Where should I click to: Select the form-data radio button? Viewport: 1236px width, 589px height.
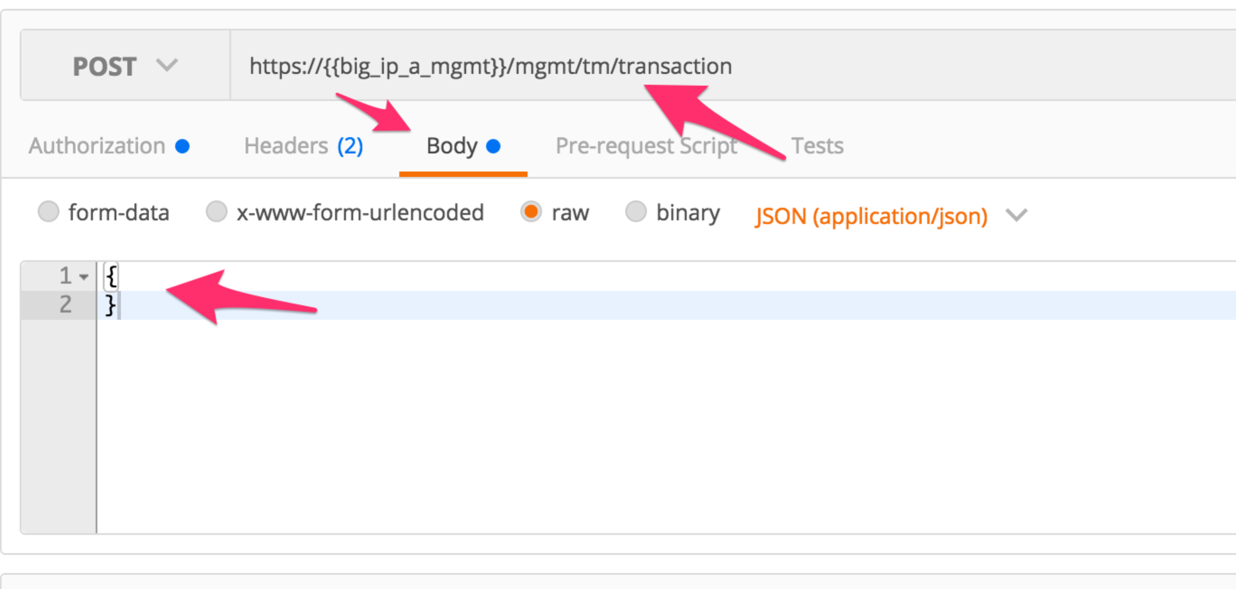(x=48, y=211)
